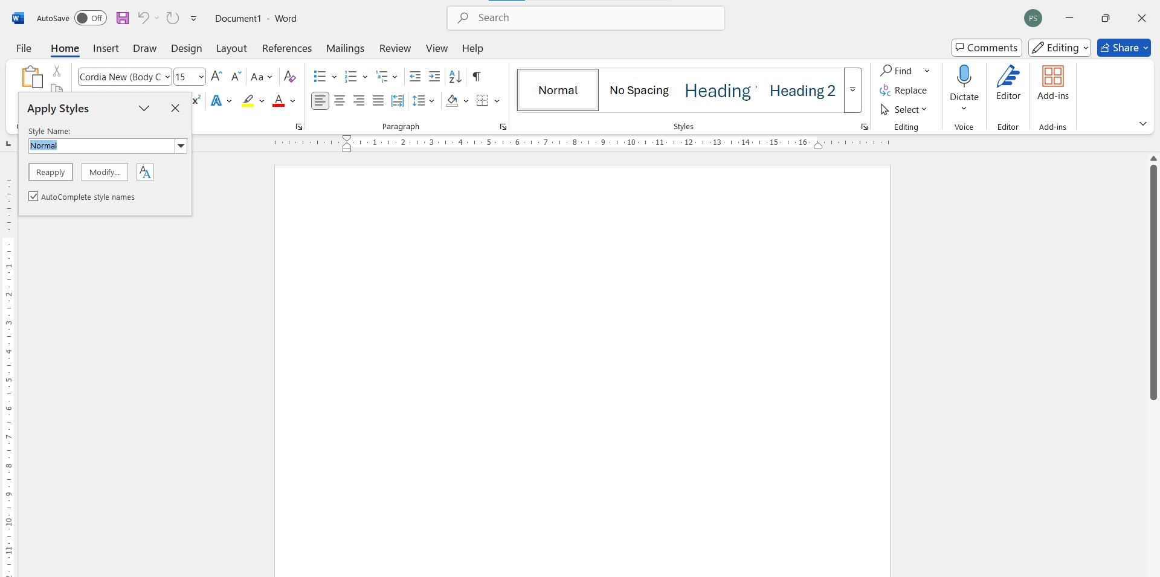This screenshot has height=577, width=1160.
Task: Center align the paragraph text
Action: click(340, 101)
